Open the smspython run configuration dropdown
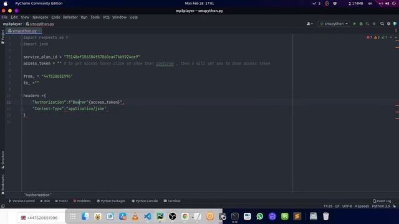Viewport: 399px width, 224px height. 334,24
